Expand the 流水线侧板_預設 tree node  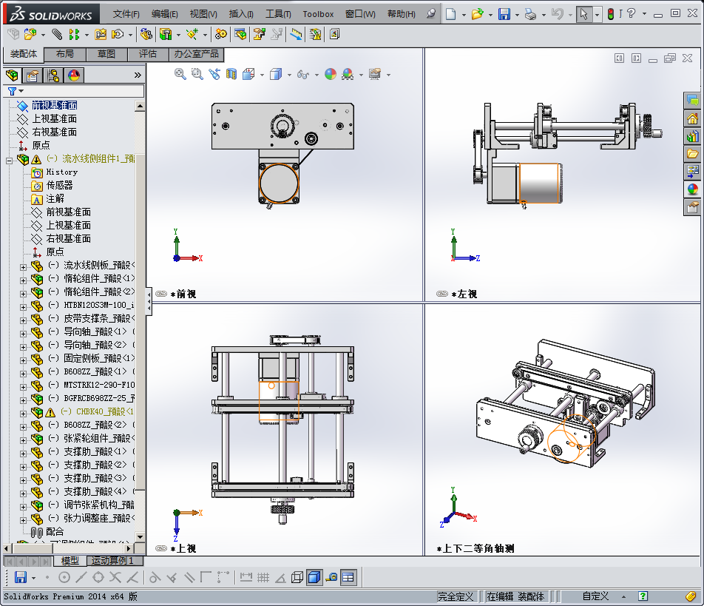click(23, 267)
